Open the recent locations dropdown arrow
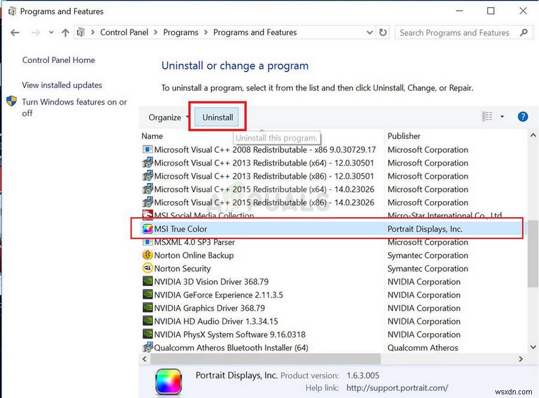The image size is (539, 398). click(52, 33)
